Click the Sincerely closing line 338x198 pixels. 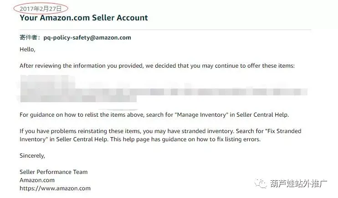pos(32,156)
